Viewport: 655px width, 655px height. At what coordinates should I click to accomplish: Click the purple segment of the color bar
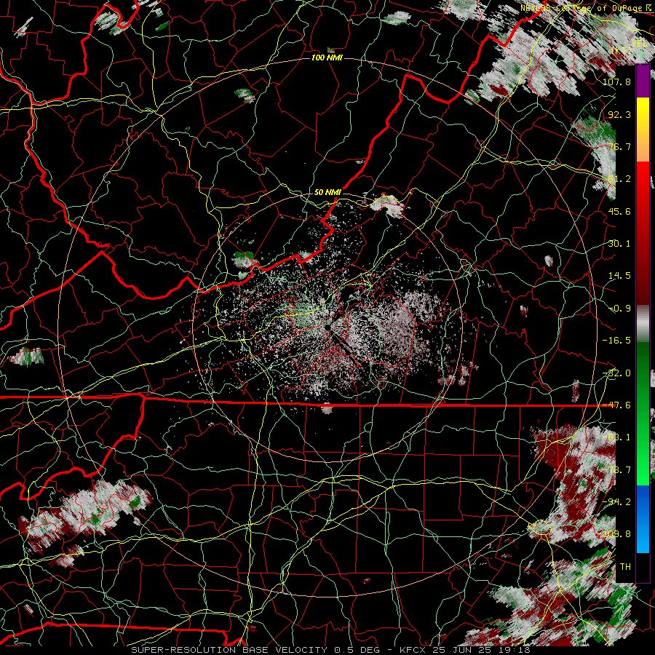pyautogui.click(x=643, y=81)
